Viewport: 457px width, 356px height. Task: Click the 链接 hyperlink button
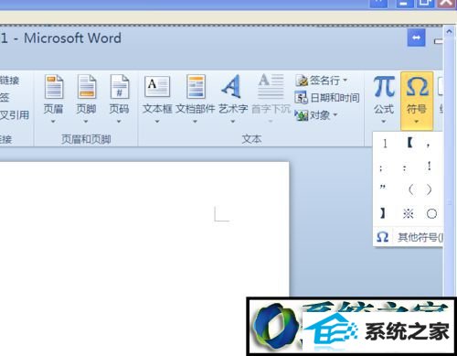tap(9, 81)
